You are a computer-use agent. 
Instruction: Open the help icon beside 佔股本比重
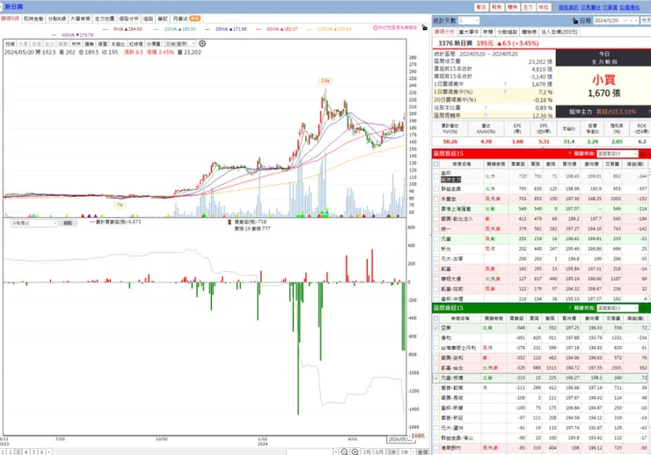coord(486,107)
